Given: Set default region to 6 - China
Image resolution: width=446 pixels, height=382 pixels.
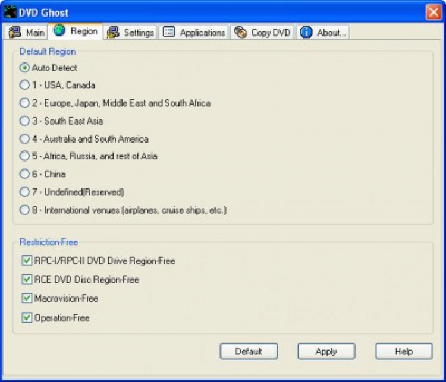Looking at the screenshot, I should click(43, 173).
